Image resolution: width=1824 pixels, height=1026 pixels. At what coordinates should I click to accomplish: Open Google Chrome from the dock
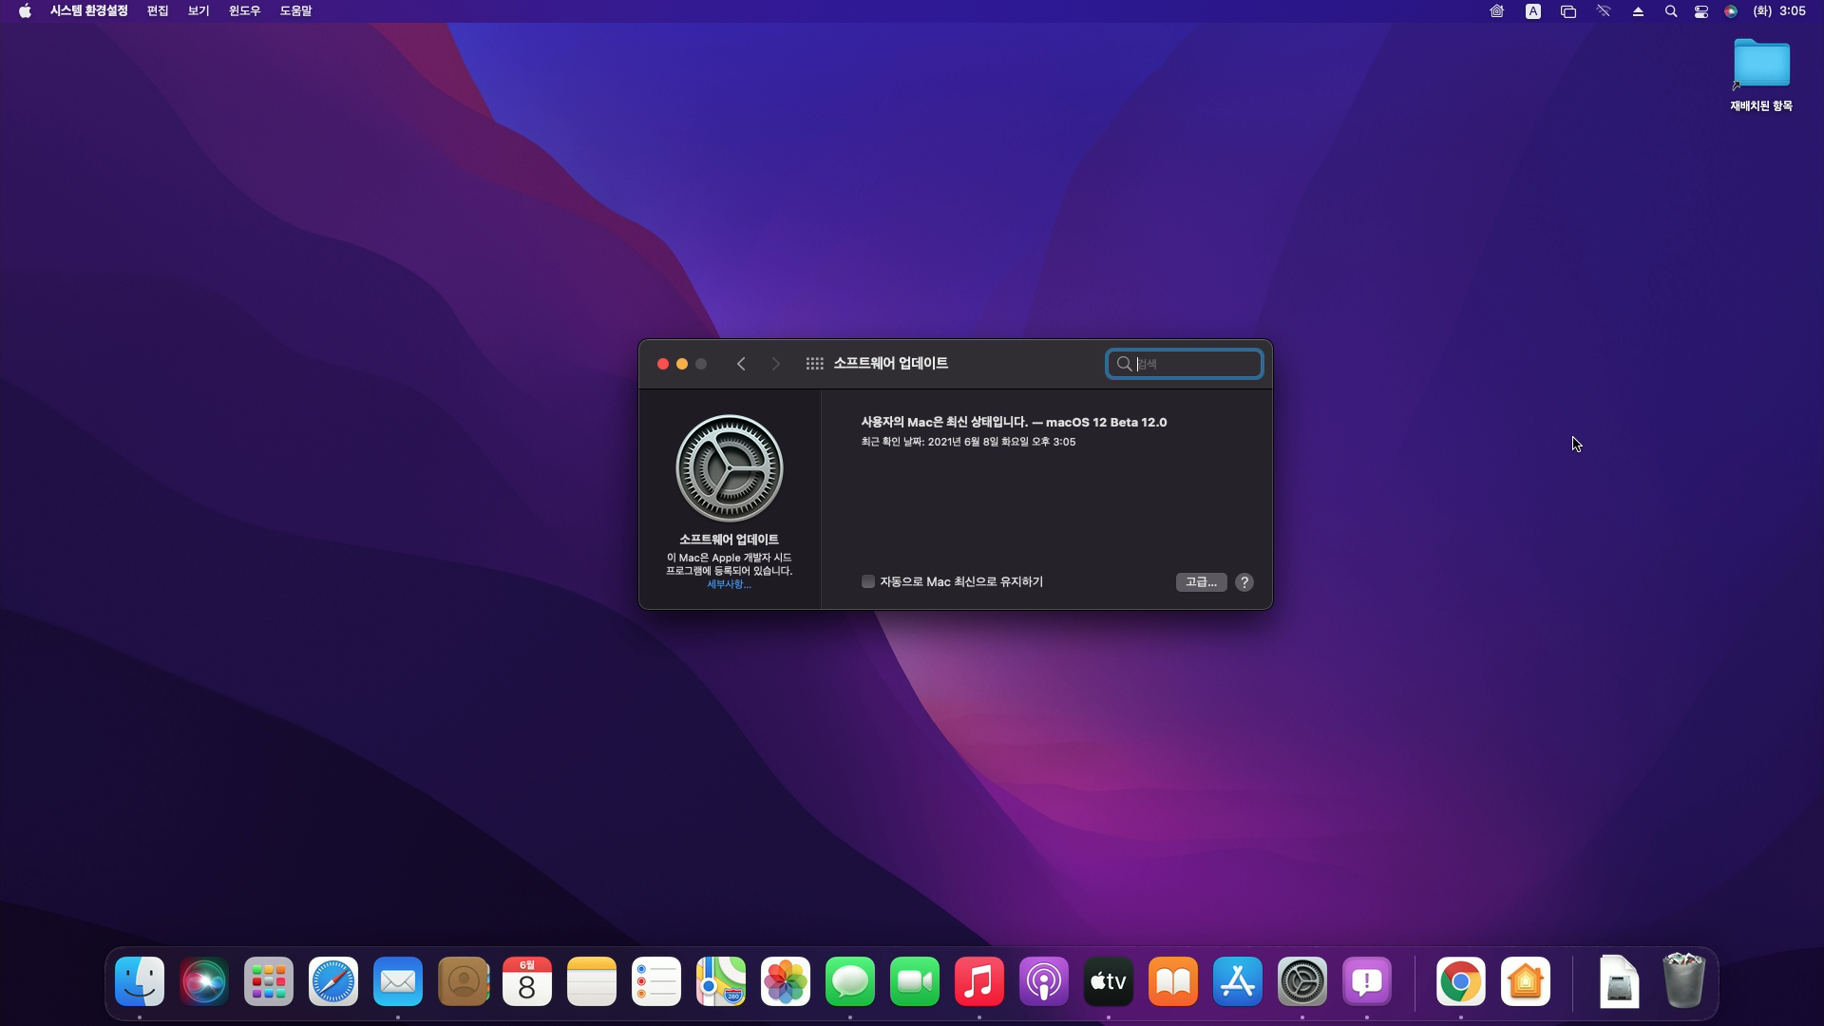click(x=1460, y=981)
